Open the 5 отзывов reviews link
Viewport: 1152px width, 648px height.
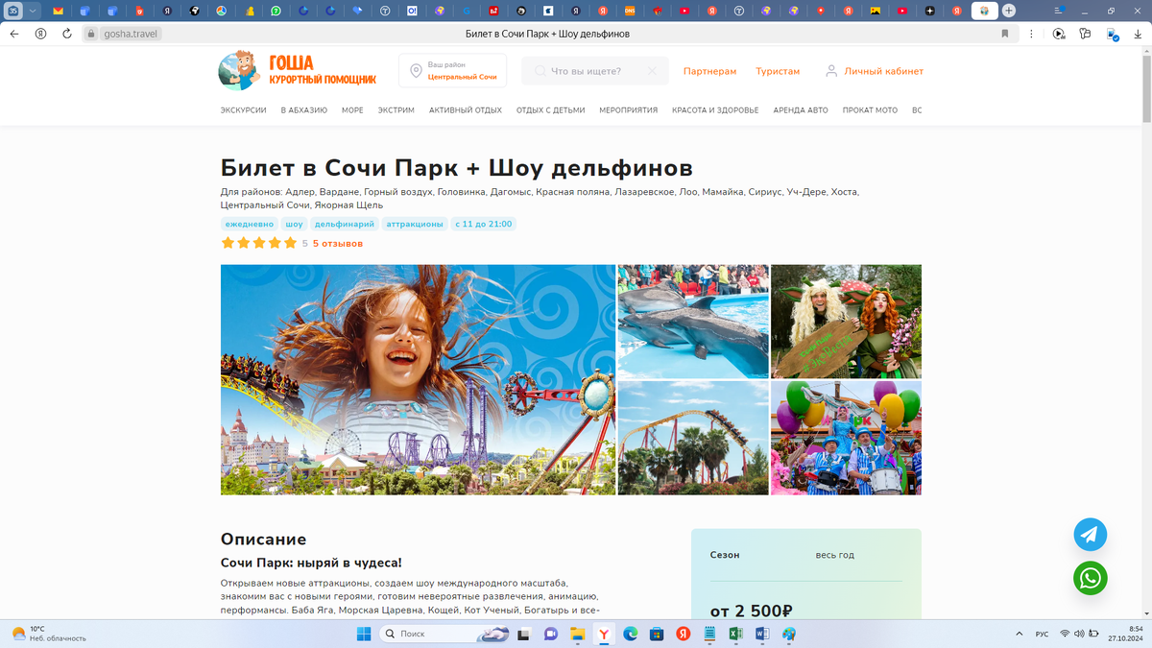click(338, 244)
